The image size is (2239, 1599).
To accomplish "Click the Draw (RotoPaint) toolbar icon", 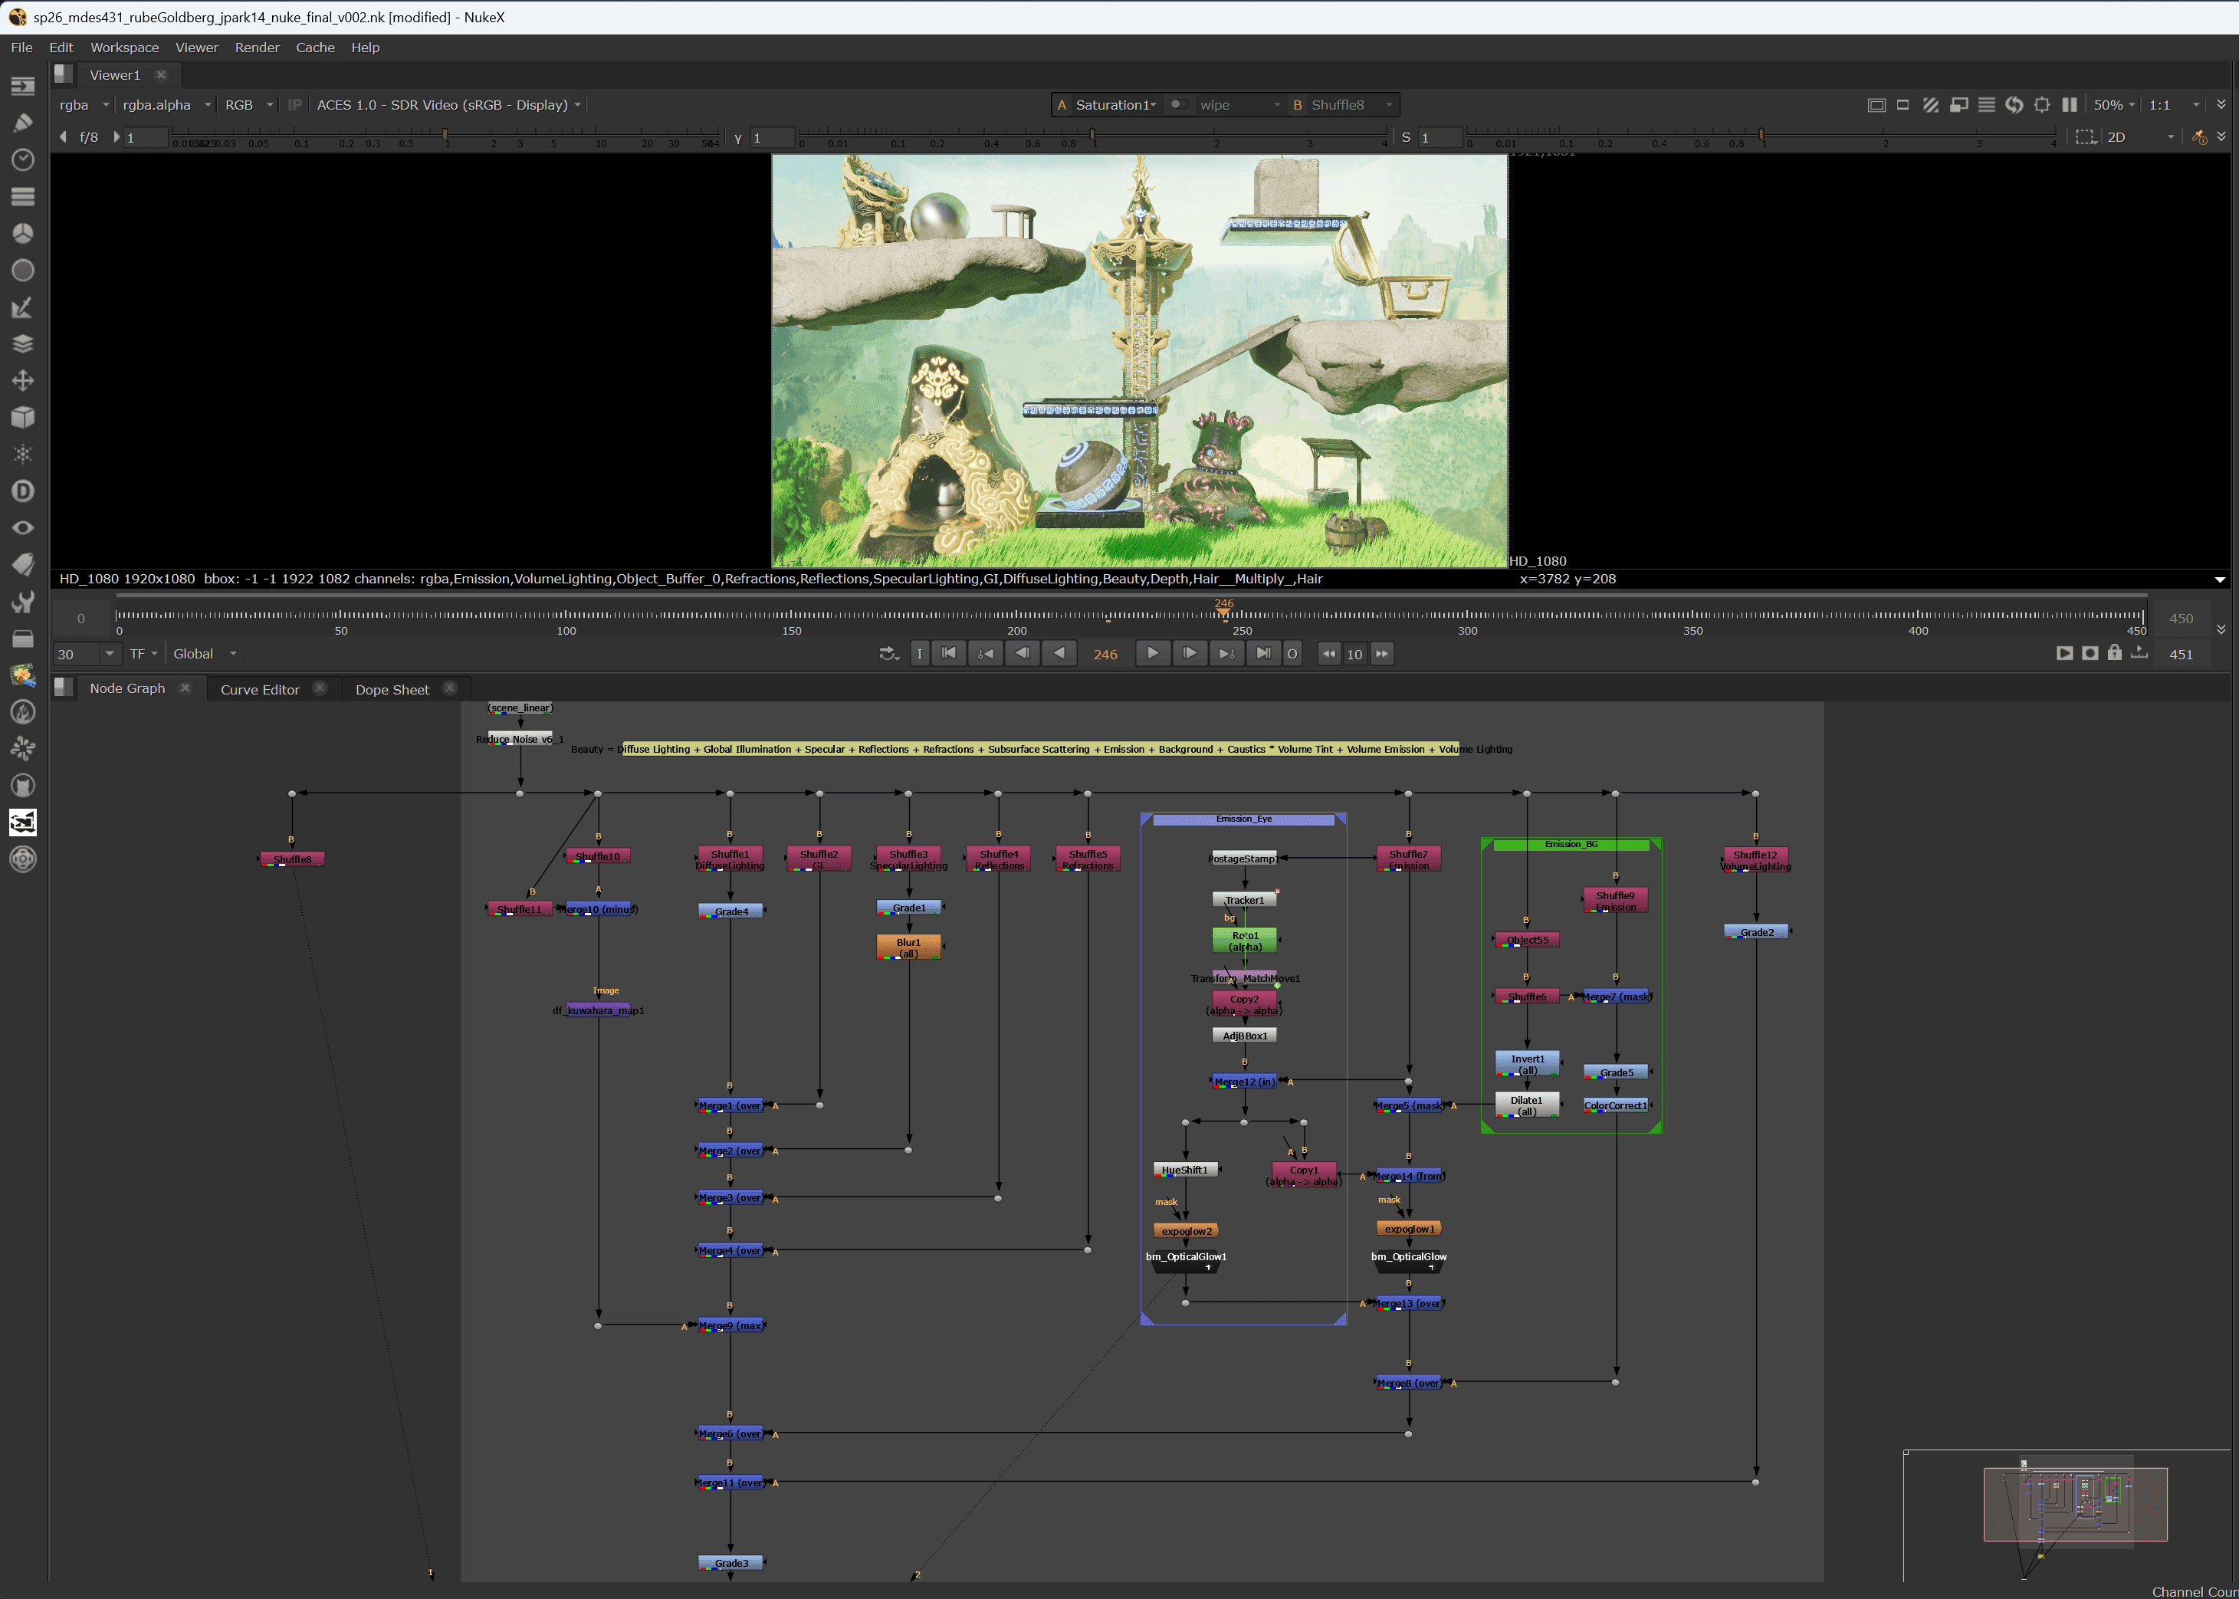I will (21, 123).
